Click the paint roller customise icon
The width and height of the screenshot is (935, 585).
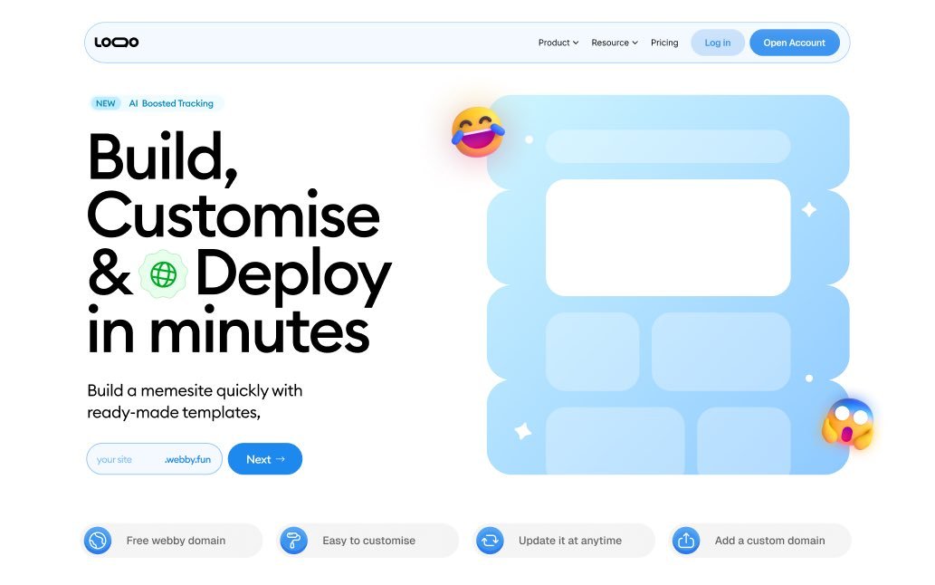tap(294, 541)
